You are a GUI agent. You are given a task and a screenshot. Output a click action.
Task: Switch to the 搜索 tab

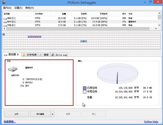pyautogui.click(x=44, y=55)
